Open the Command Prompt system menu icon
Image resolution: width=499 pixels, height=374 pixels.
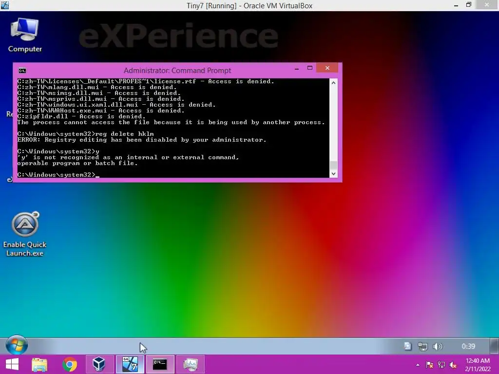coord(22,71)
